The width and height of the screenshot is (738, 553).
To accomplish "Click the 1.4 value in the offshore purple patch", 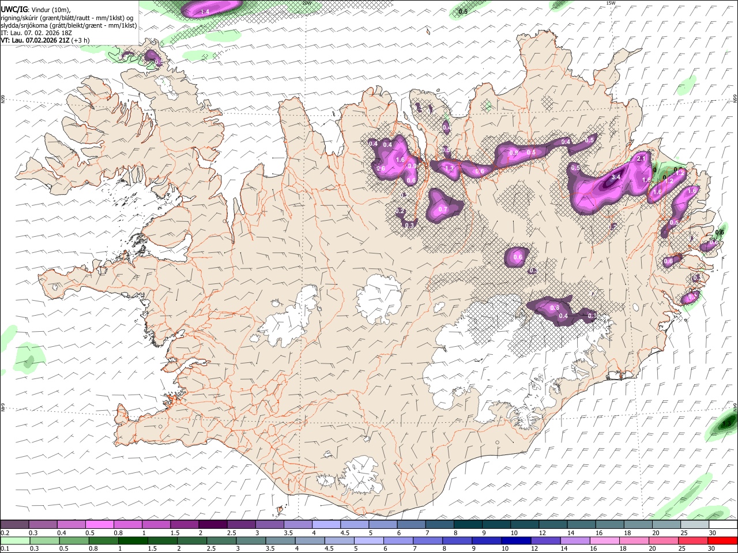I will tap(205, 12).
